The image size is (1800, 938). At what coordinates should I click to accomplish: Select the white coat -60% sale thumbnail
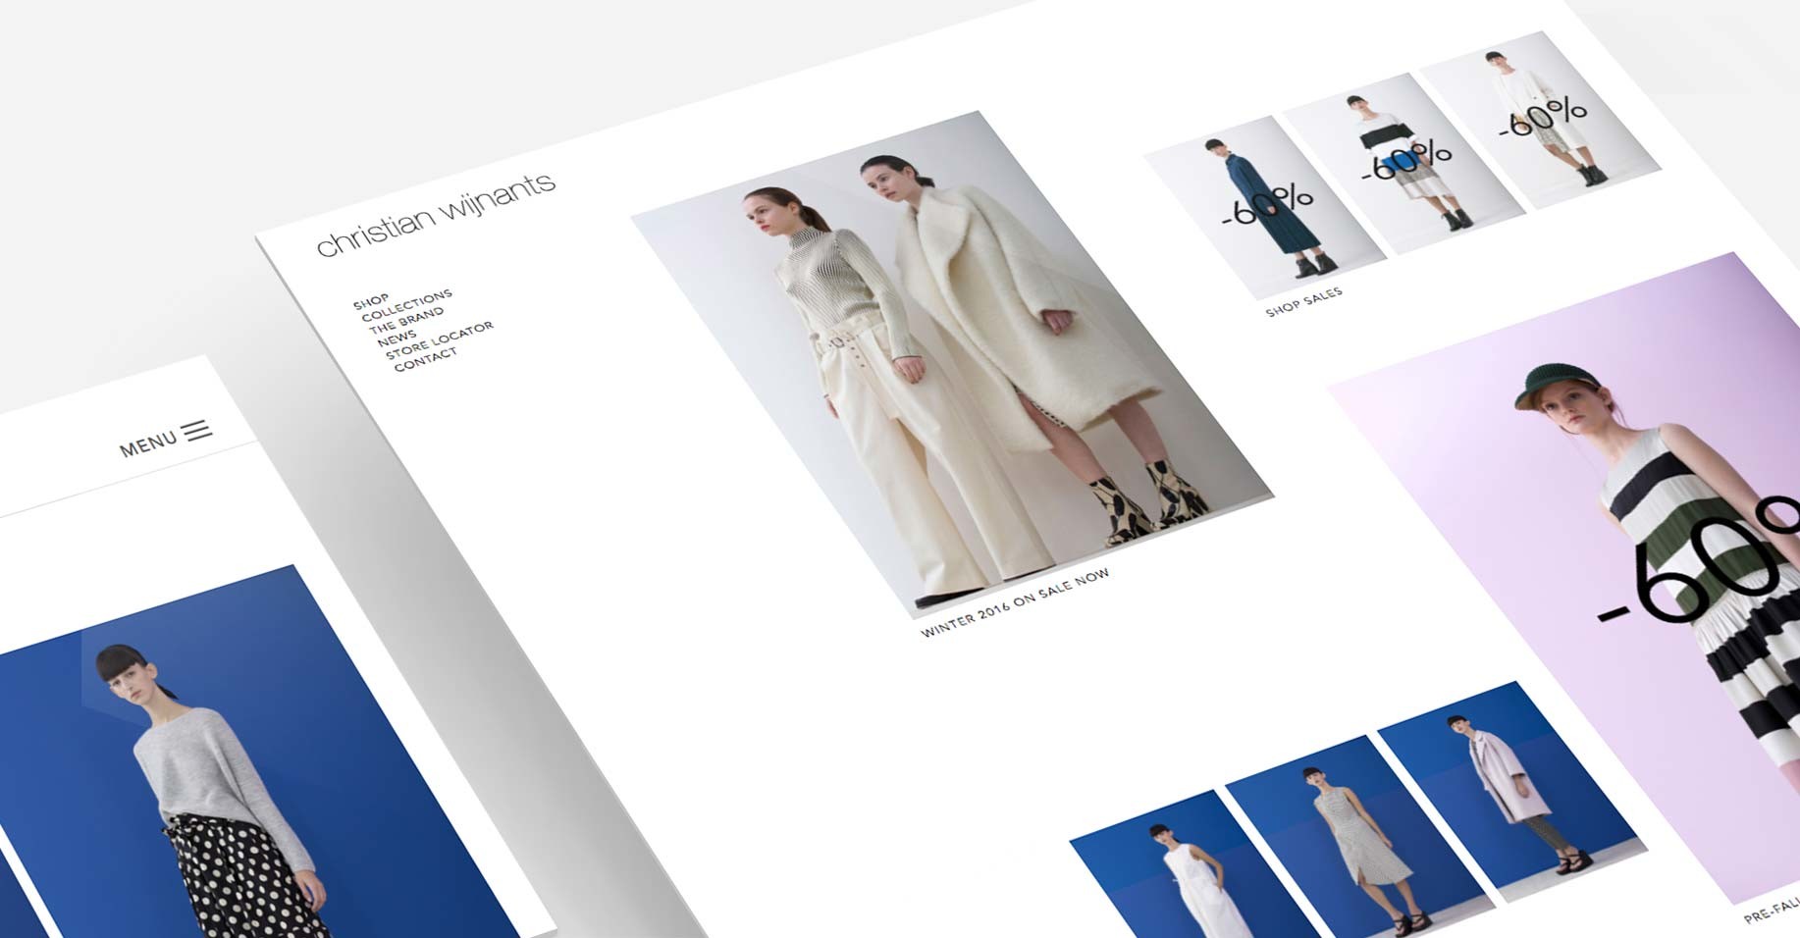click(1541, 120)
